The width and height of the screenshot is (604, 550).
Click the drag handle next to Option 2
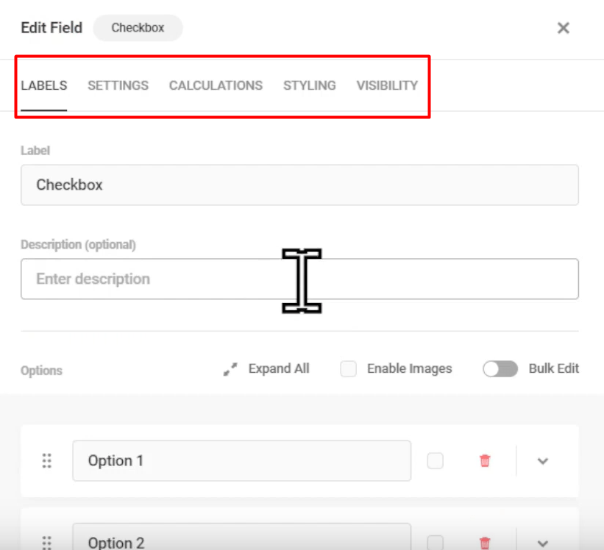(x=47, y=543)
